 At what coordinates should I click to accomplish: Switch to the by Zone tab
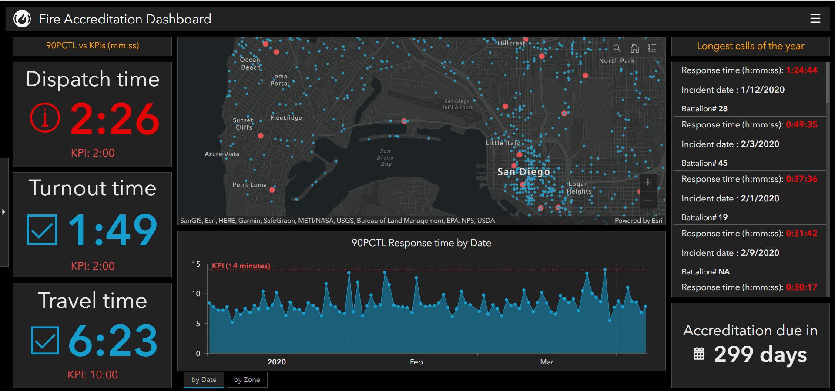[247, 380]
